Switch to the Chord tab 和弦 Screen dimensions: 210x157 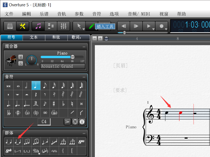tap(56, 37)
